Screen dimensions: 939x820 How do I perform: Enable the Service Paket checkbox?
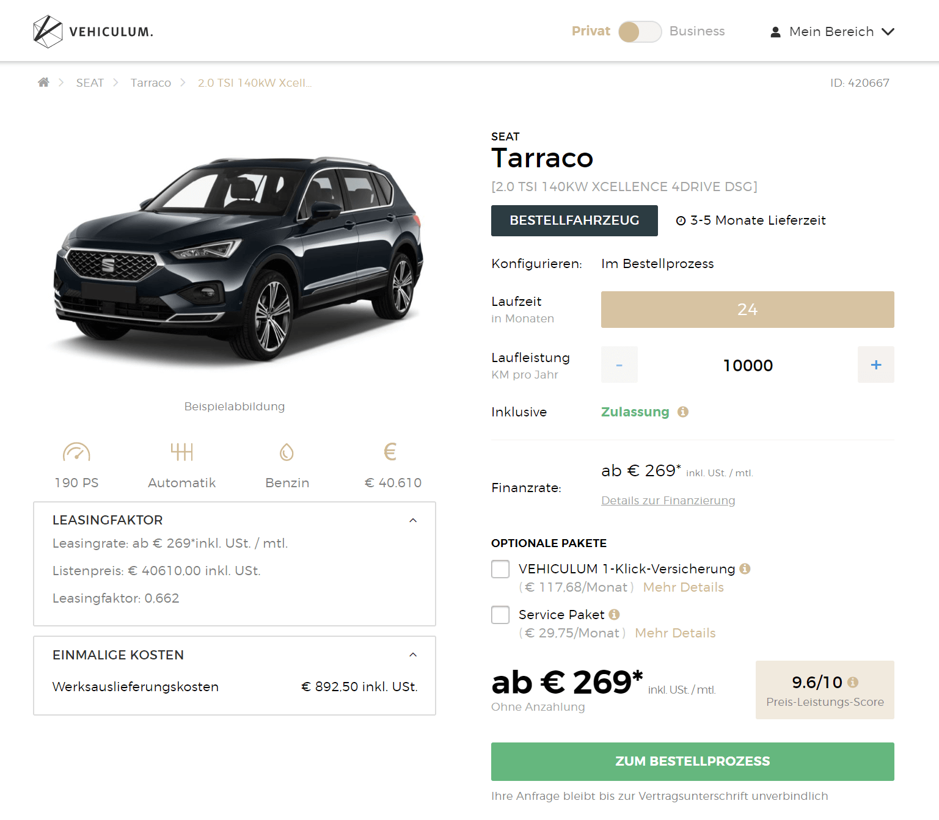click(500, 615)
